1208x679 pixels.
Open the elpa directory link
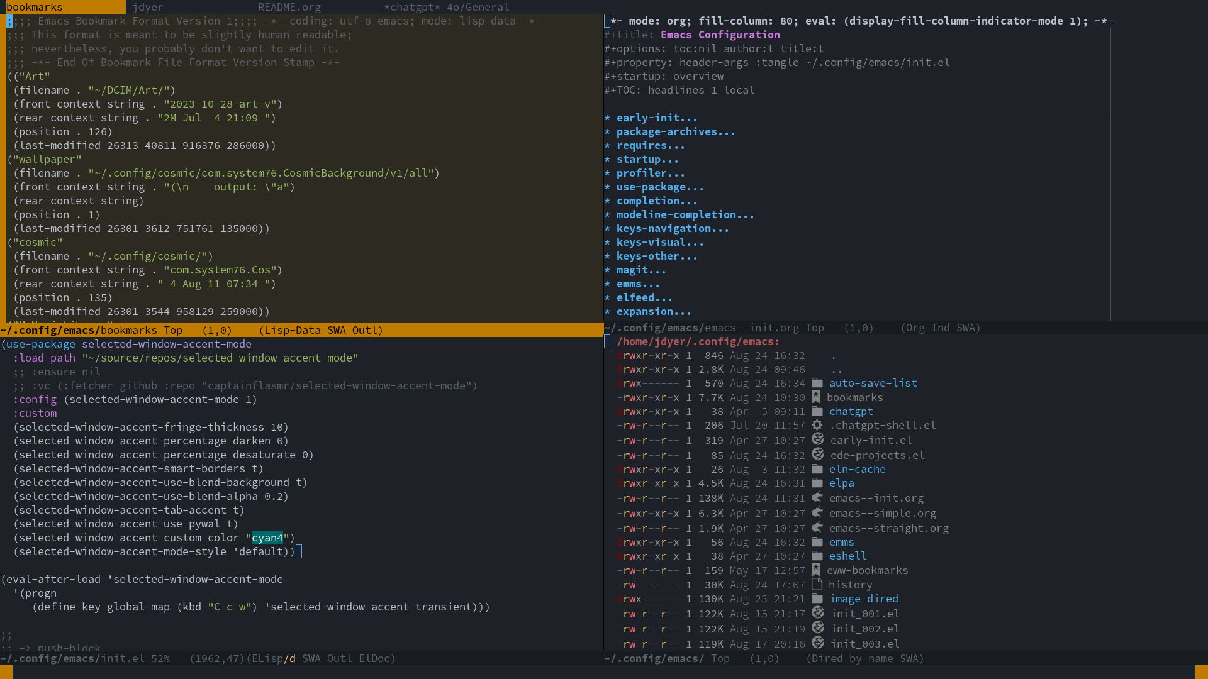pos(841,483)
